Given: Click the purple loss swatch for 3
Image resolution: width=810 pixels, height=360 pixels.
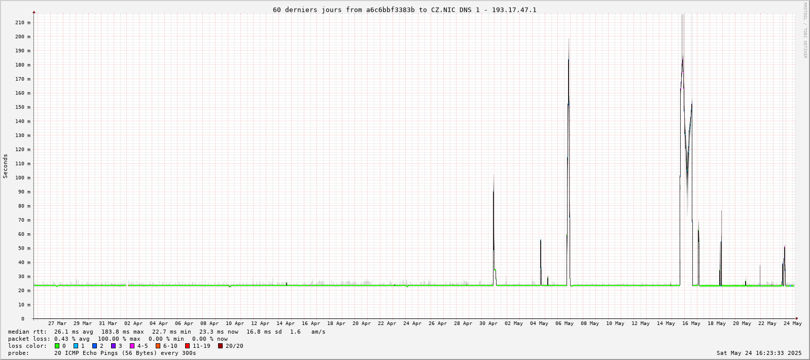Looking at the screenshot, I should [x=114, y=346].
